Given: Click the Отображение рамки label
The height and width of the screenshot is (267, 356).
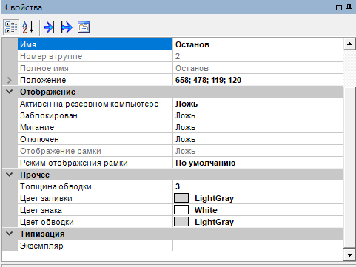Looking at the screenshot, I should [61, 151].
